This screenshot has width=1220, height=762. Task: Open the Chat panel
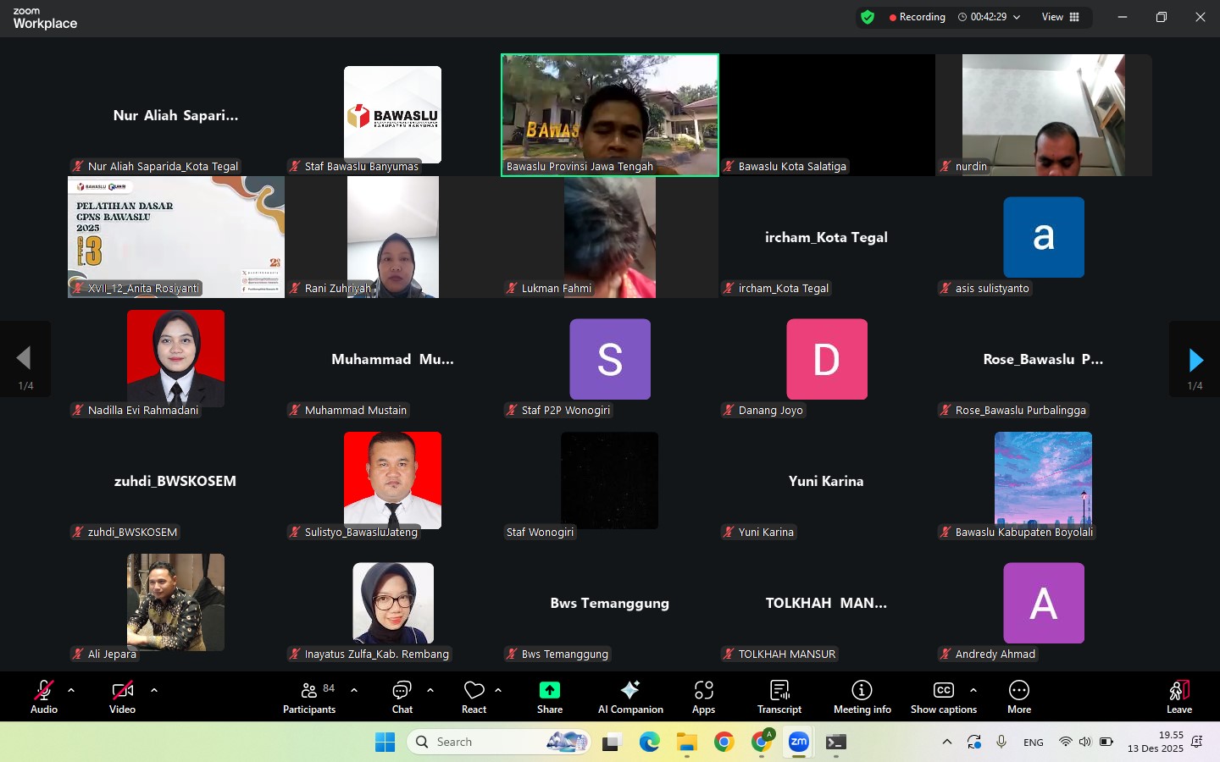pyautogui.click(x=402, y=698)
